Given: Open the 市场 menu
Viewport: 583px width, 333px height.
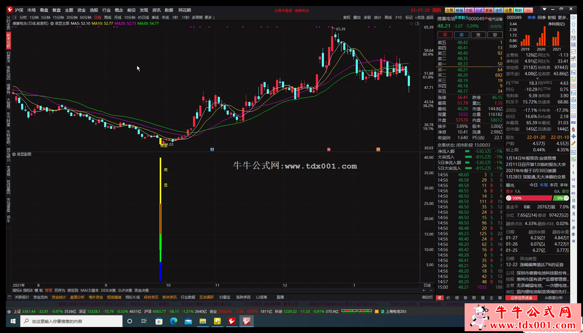Looking at the screenshot, I should [x=32, y=10].
